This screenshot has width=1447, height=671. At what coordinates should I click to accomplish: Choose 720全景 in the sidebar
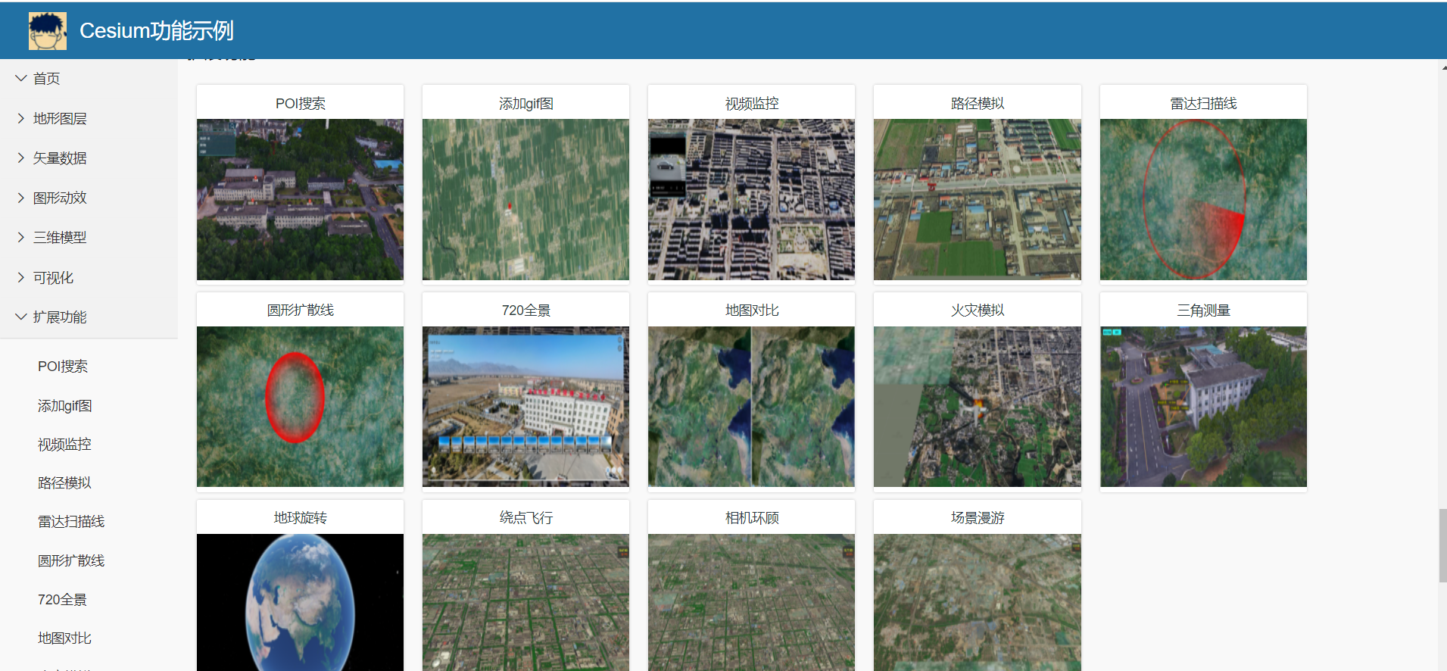62,600
